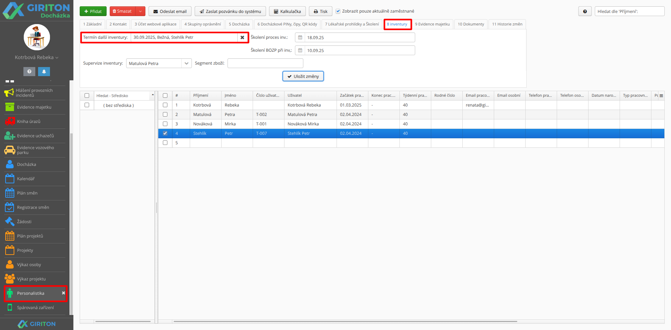Open the grid column menu icon

661,96
